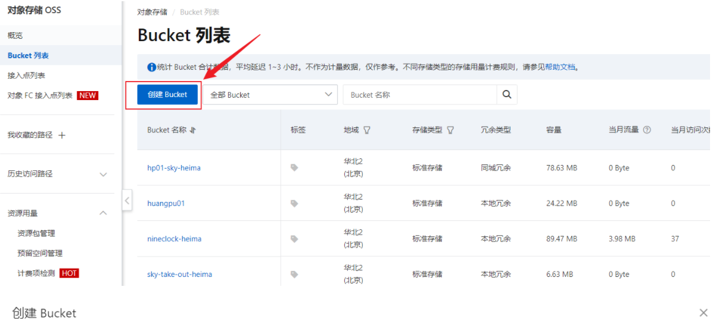Open the 全部 Bucket dropdown
This screenshot has width=716, height=321.
pos(270,95)
